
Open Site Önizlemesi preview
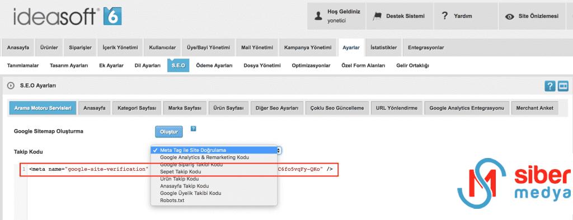coord(532,16)
